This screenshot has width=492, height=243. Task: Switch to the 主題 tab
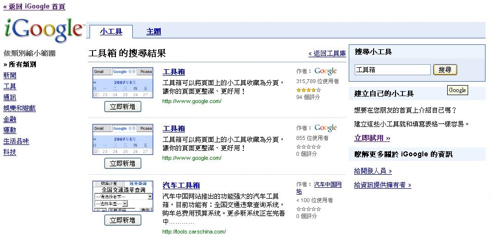[154, 31]
